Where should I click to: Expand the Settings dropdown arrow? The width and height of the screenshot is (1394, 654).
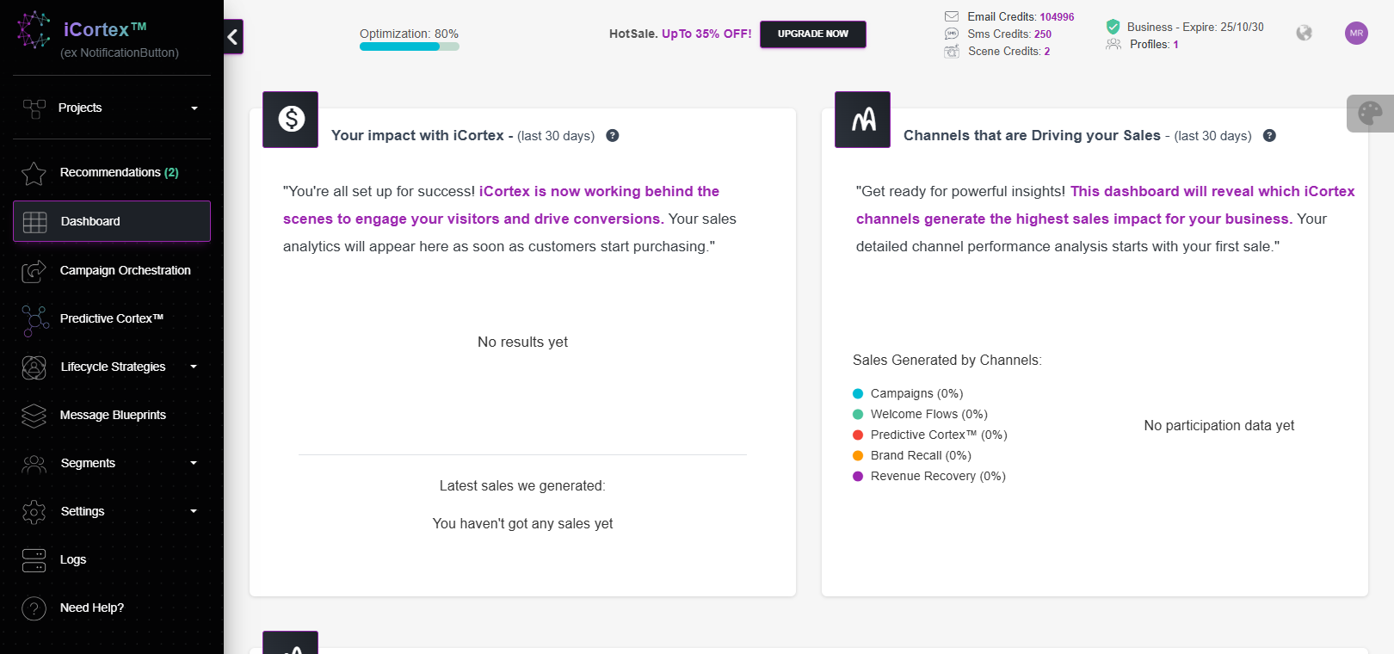click(x=194, y=511)
